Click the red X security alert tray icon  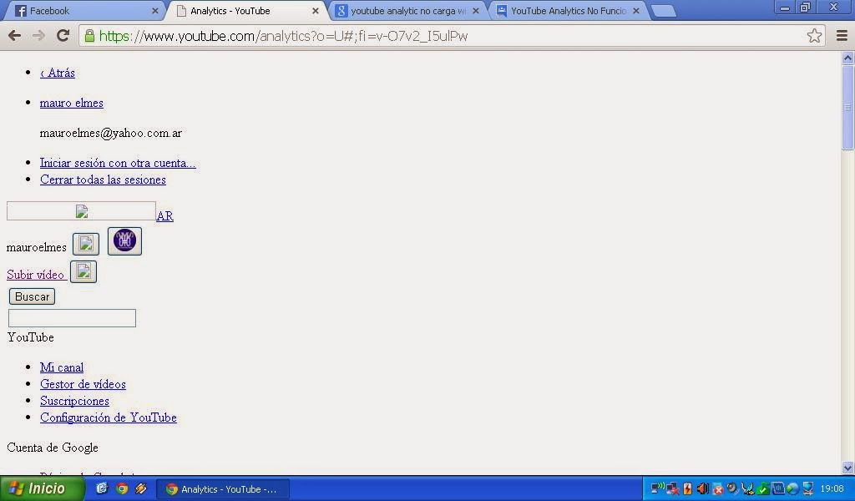717,488
